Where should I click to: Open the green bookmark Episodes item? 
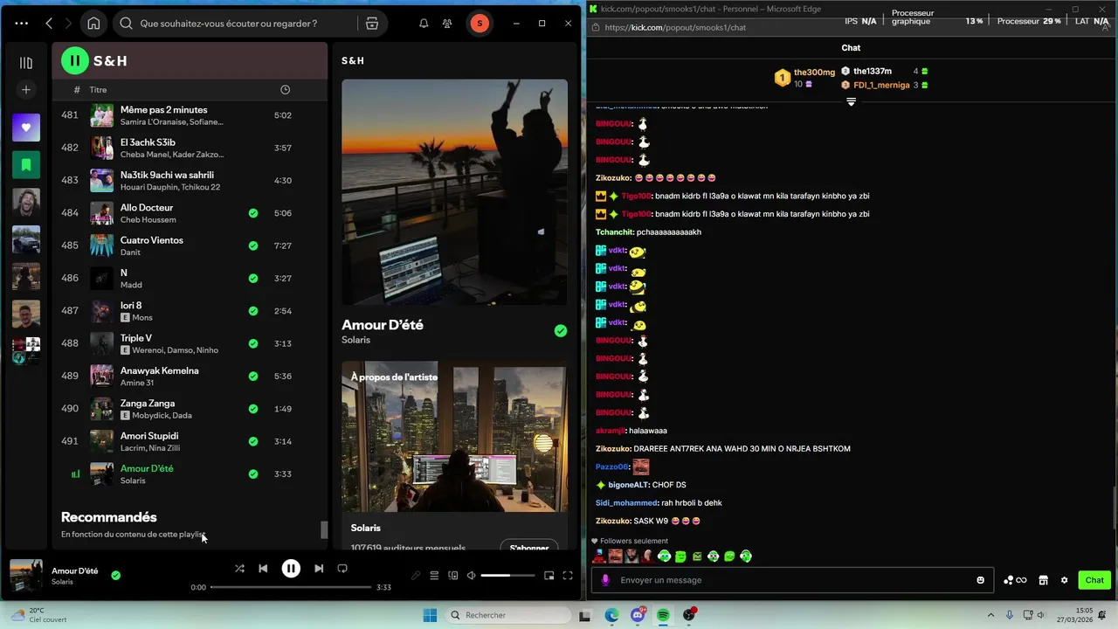click(26, 164)
